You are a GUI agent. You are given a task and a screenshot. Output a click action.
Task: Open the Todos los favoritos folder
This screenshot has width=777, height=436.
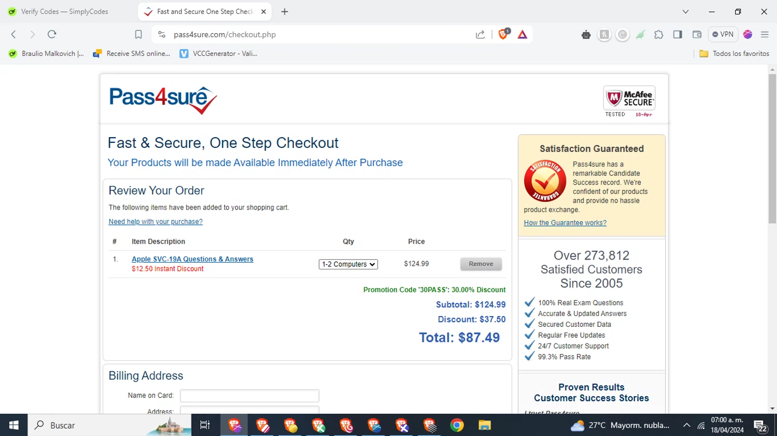[734, 53]
